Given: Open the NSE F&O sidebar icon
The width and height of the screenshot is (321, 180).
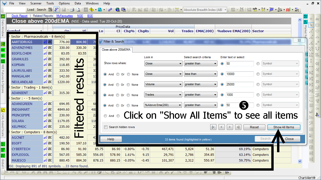Looking at the screenshot, I should coord(3,61).
